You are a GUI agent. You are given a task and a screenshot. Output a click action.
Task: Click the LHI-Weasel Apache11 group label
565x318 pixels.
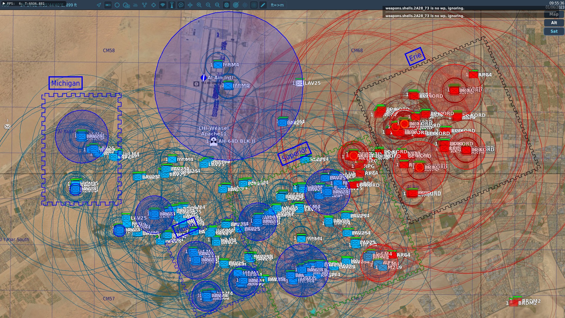[214, 131]
